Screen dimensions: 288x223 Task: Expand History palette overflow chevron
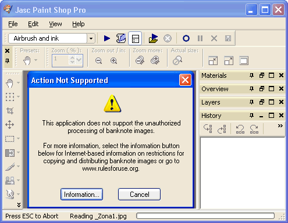[x=280, y=126]
